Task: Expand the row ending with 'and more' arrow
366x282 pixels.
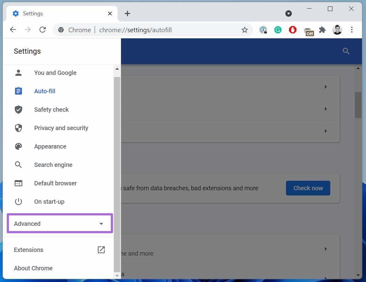Action: 326,249
